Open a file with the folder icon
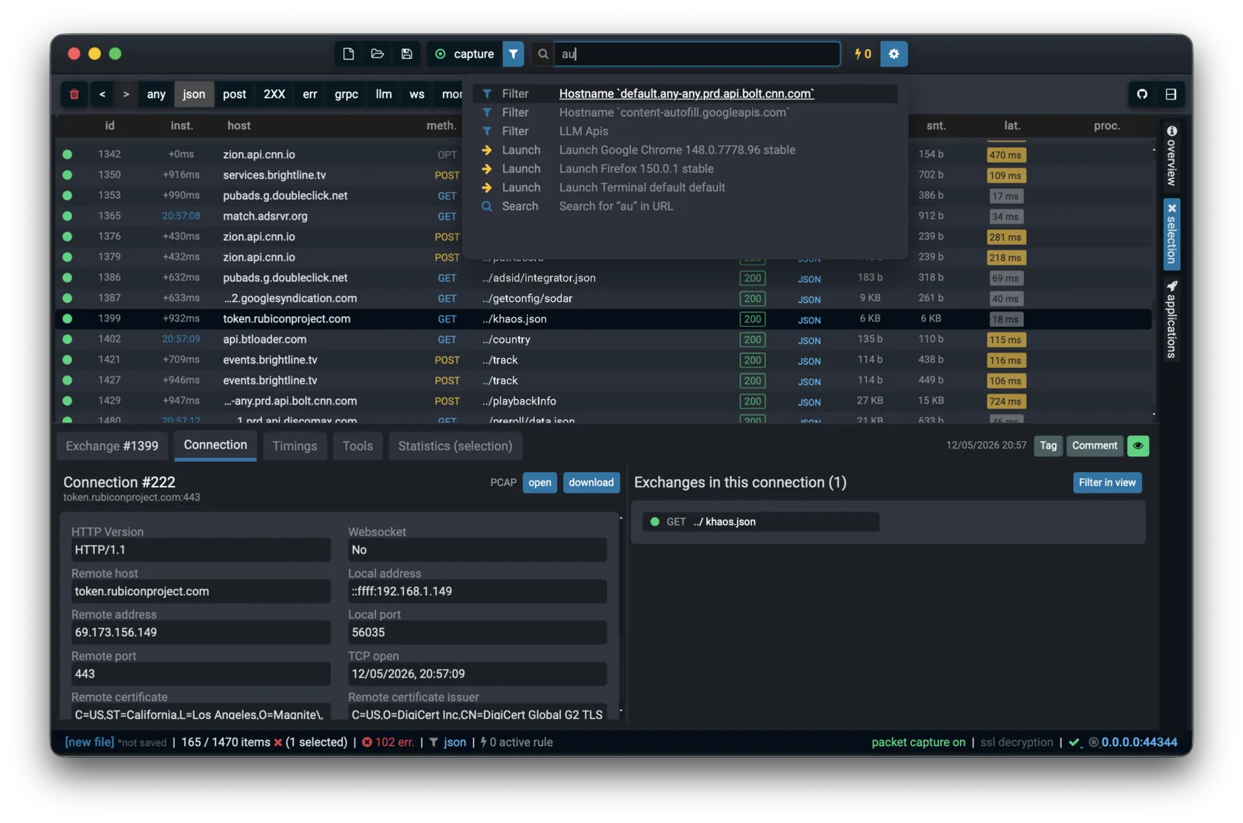Image resolution: width=1243 pixels, height=823 pixels. (x=378, y=54)
